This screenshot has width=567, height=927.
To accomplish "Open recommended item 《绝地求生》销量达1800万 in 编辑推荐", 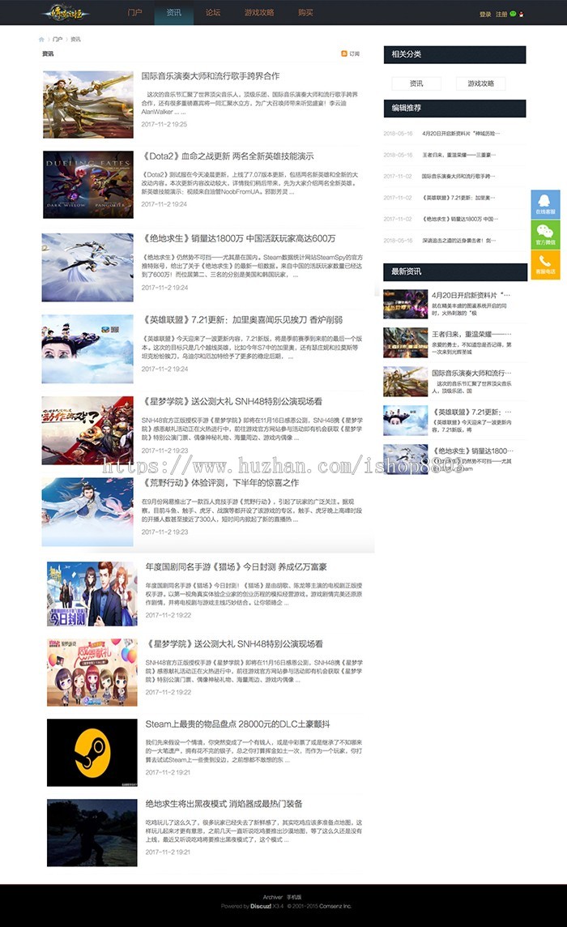I will click(x=460, y=220).
